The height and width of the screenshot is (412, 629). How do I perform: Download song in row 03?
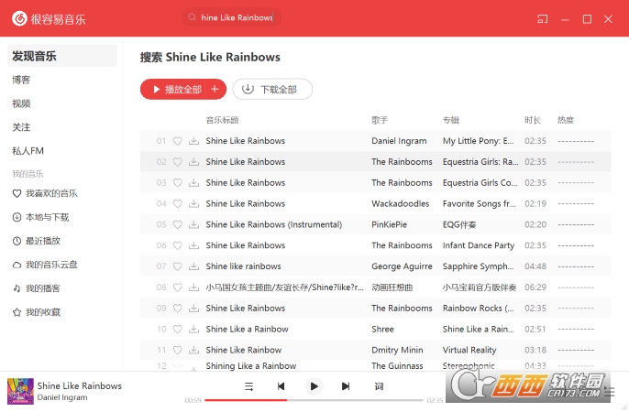[x=193, y=182]
